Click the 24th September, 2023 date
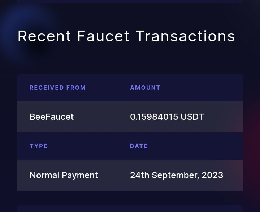 coord(177,175)
